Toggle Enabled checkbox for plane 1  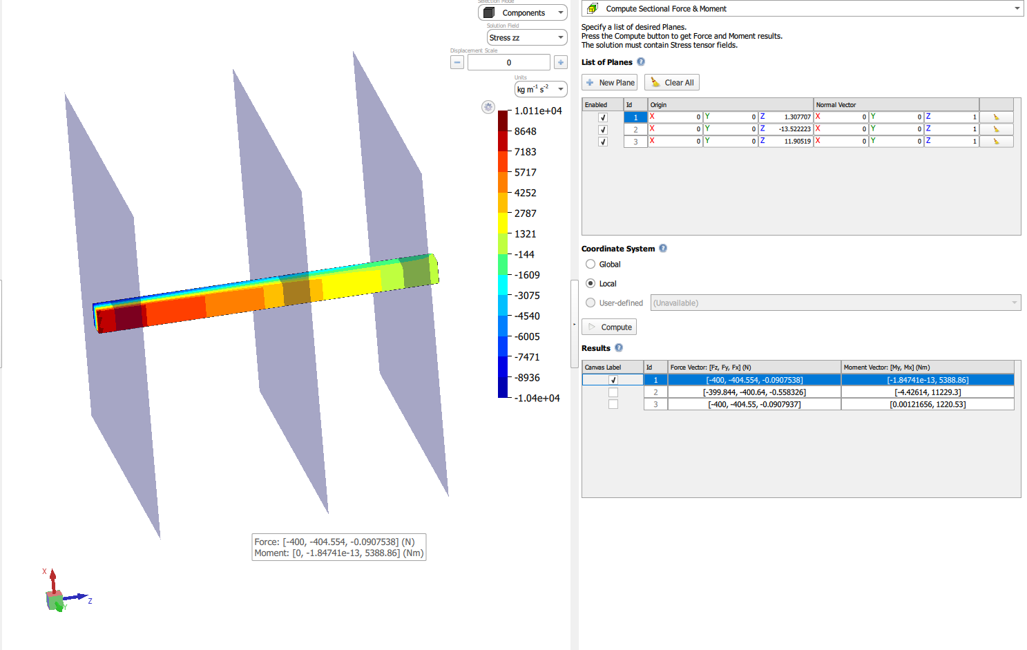tap(603, 117)
